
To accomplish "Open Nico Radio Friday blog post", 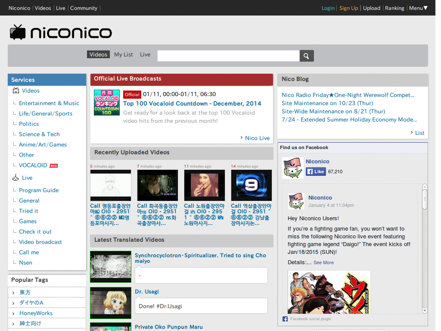I will click(x=348, y=95).
